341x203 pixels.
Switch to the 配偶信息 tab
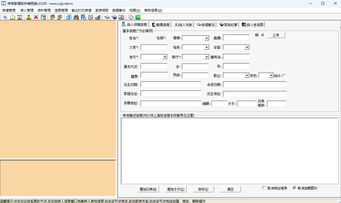161,25
